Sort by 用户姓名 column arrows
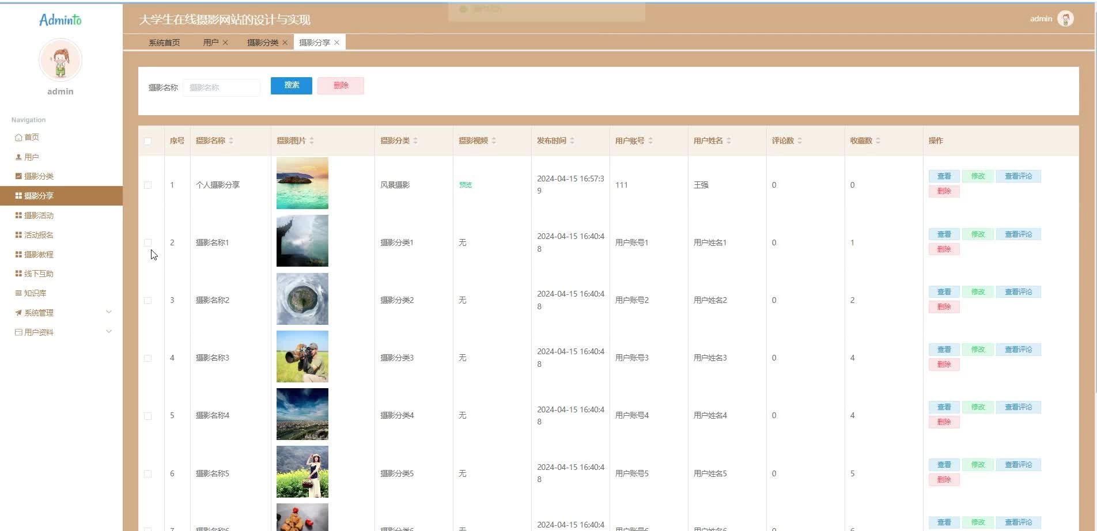Viewport: 1097px width, 531px height. coord(729,141)
